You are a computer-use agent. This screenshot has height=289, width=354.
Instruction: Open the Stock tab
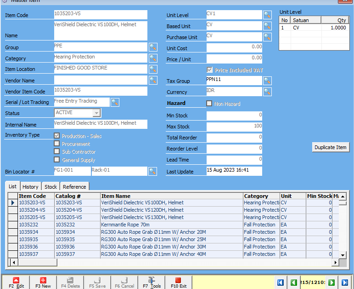51,186
